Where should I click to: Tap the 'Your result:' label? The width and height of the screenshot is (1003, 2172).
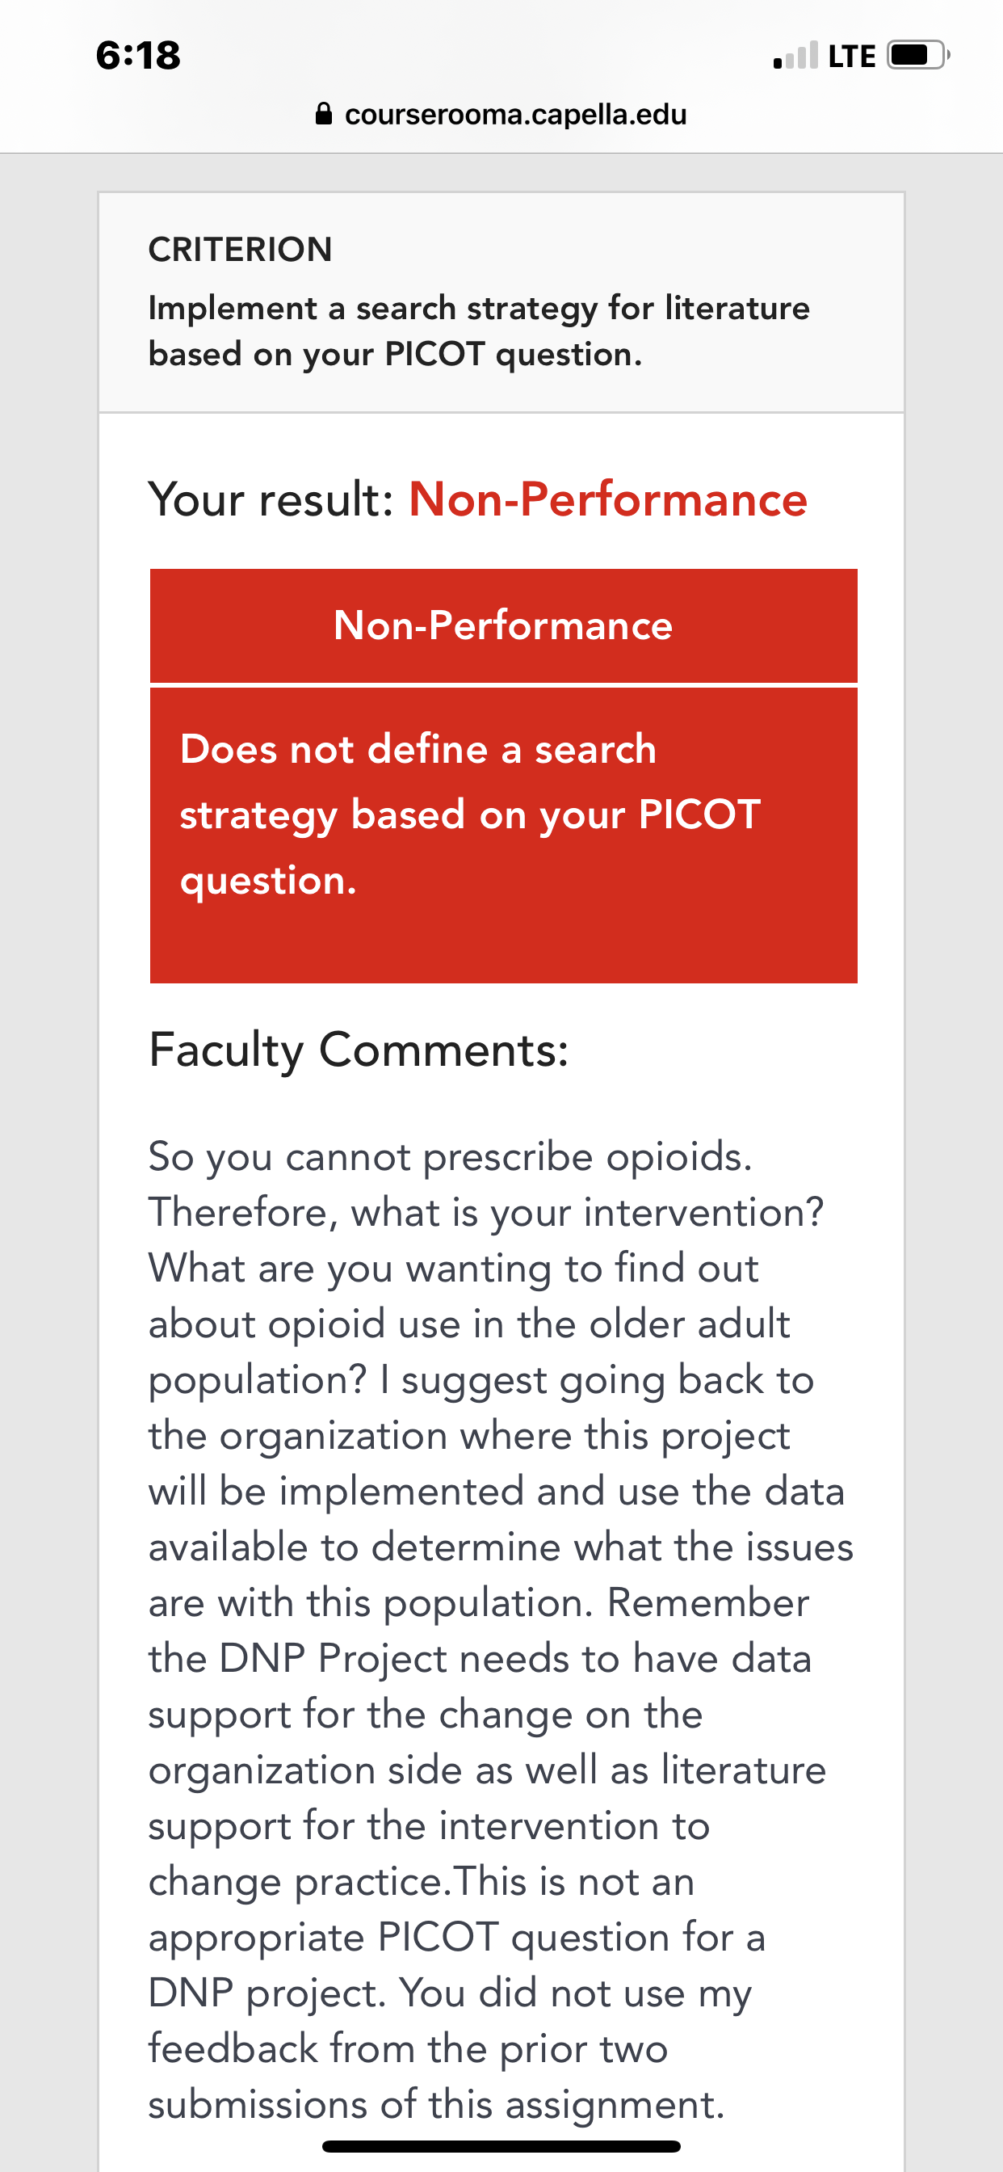coord(271,499)
